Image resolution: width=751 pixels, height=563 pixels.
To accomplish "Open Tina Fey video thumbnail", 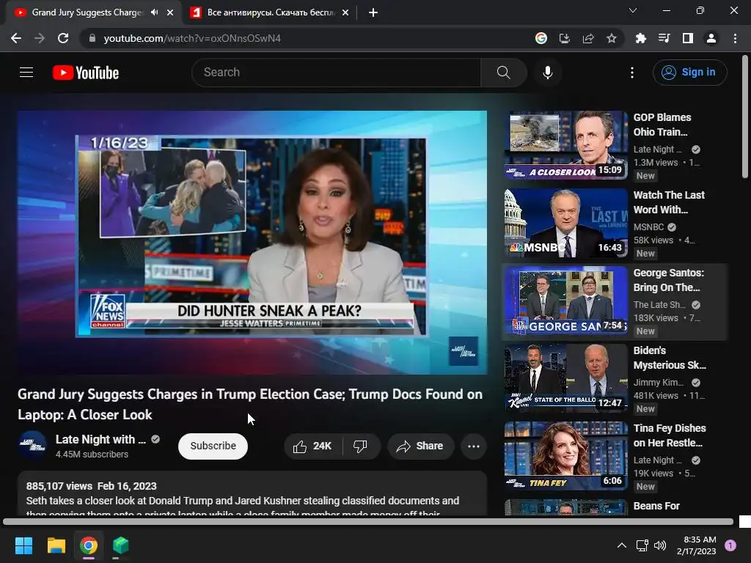I will coord(565,456).
